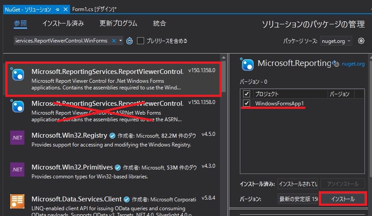Refresh the package list
Screen dimensions: 372x216
pyautogui.click(x=129, y=41)
